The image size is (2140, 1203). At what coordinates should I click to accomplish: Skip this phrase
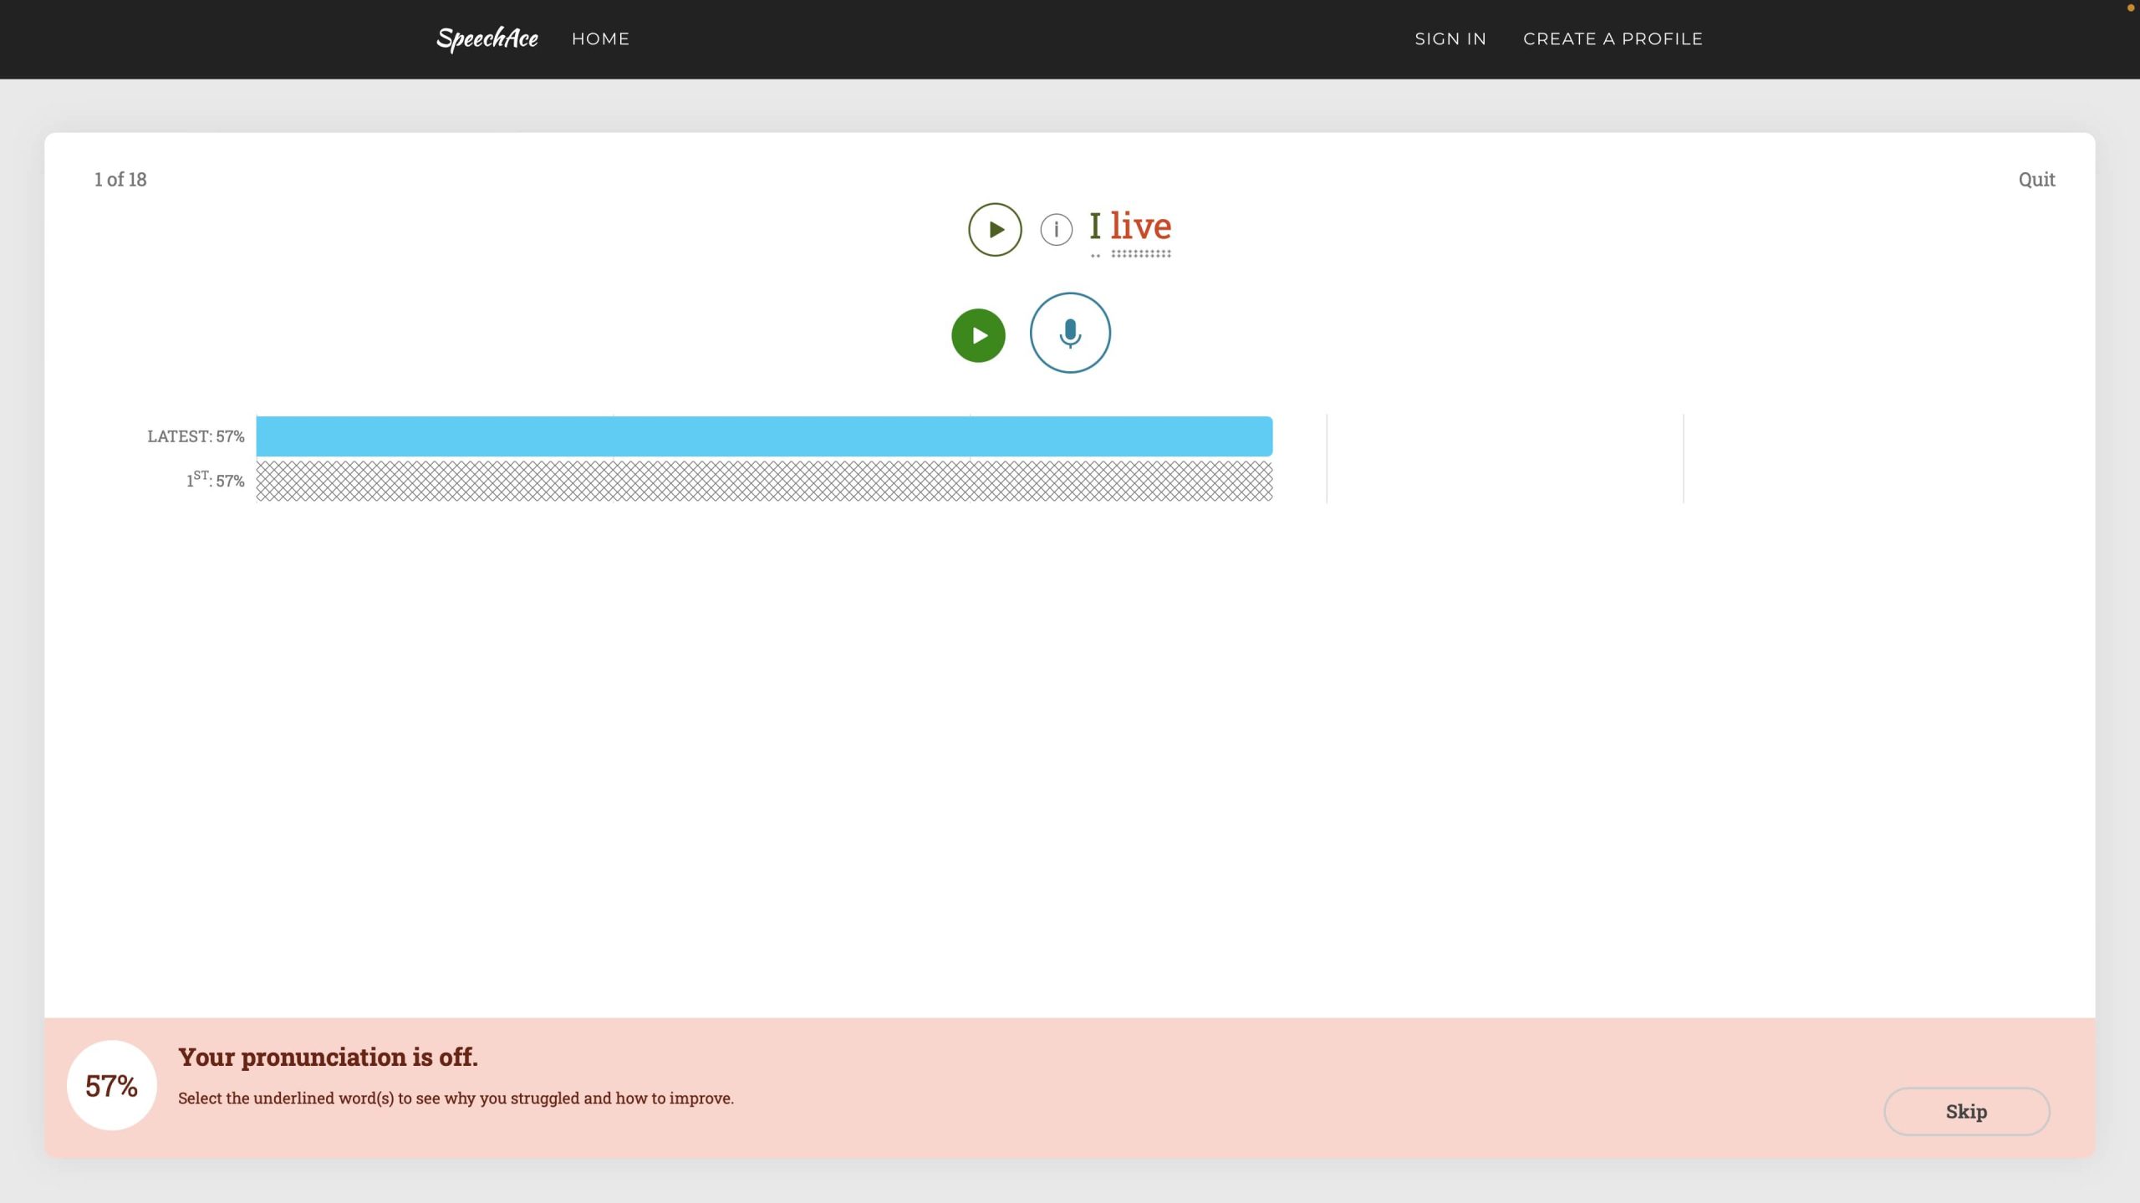tap(1966, 1111)
